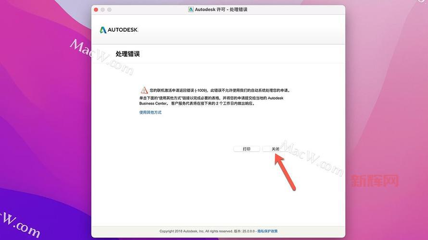Click the 处理错误 heading

pyautogui.click(x=127, y=54)
